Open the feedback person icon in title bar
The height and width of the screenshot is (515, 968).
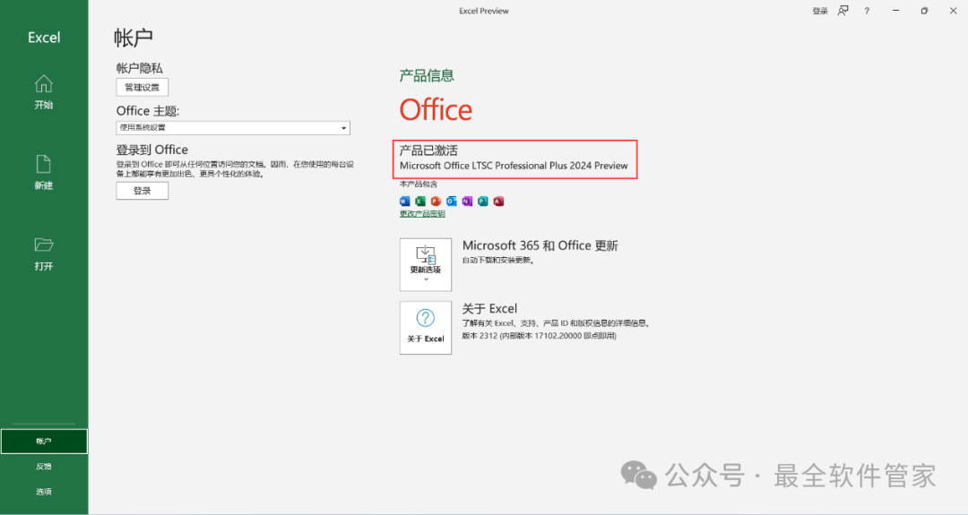click(x=843, y=11)
